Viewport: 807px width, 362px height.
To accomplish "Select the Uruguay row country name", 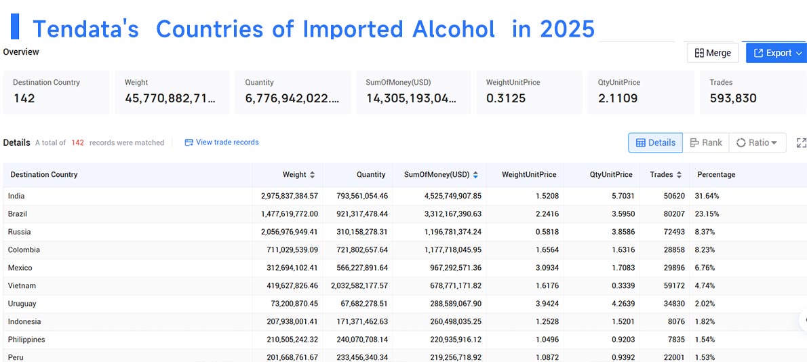I will point(22,304).
